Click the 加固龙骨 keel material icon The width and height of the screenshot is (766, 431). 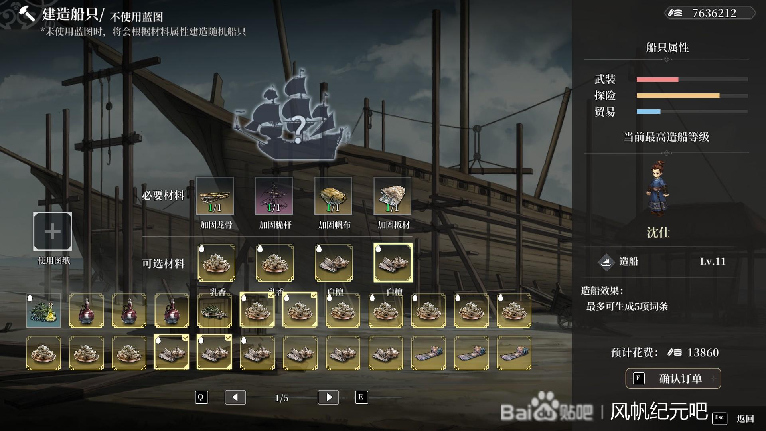click(215, 196)
